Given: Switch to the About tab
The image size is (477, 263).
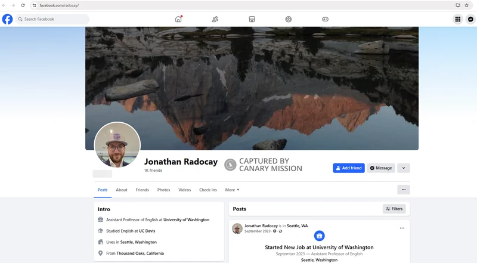Looking at the screenshot, I should point(122,190).
